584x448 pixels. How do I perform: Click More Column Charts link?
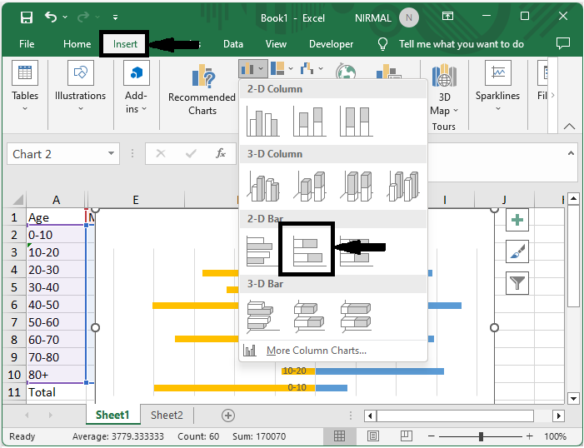click(315, 351)
